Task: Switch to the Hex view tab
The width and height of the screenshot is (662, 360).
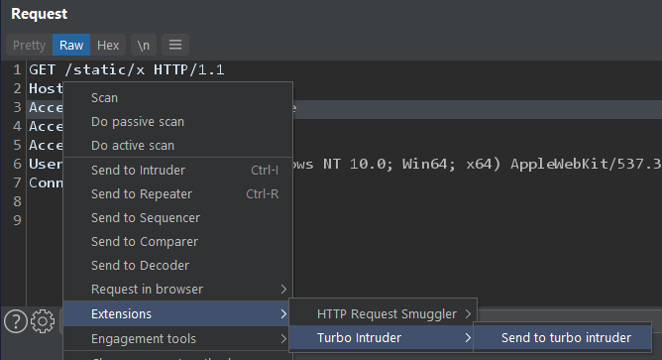Action: (x=108, y=45)
